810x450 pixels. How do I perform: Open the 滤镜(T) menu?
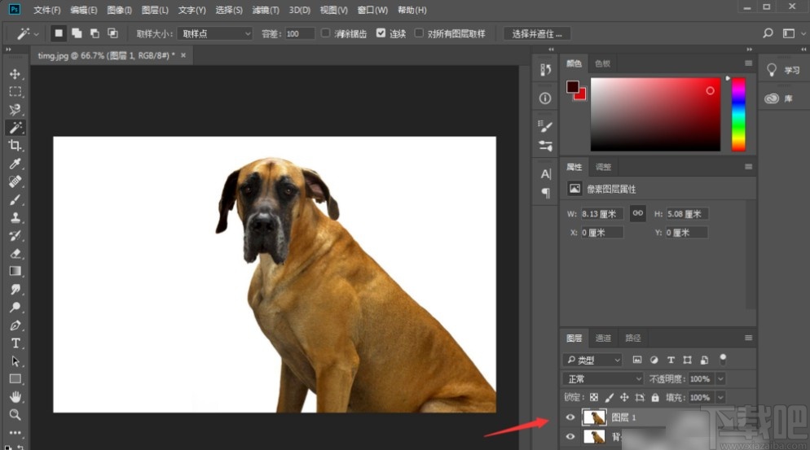[x=265, y=11]
